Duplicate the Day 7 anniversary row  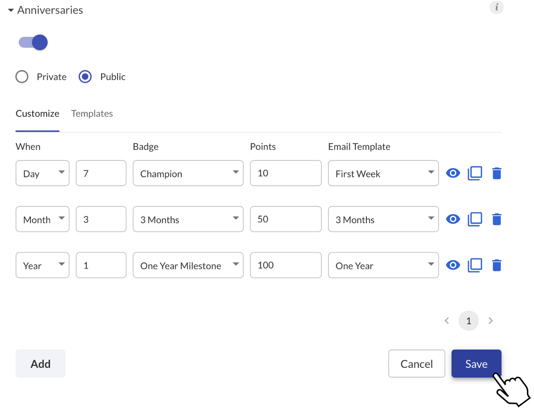pyautogui.click(x=475, y=173)
